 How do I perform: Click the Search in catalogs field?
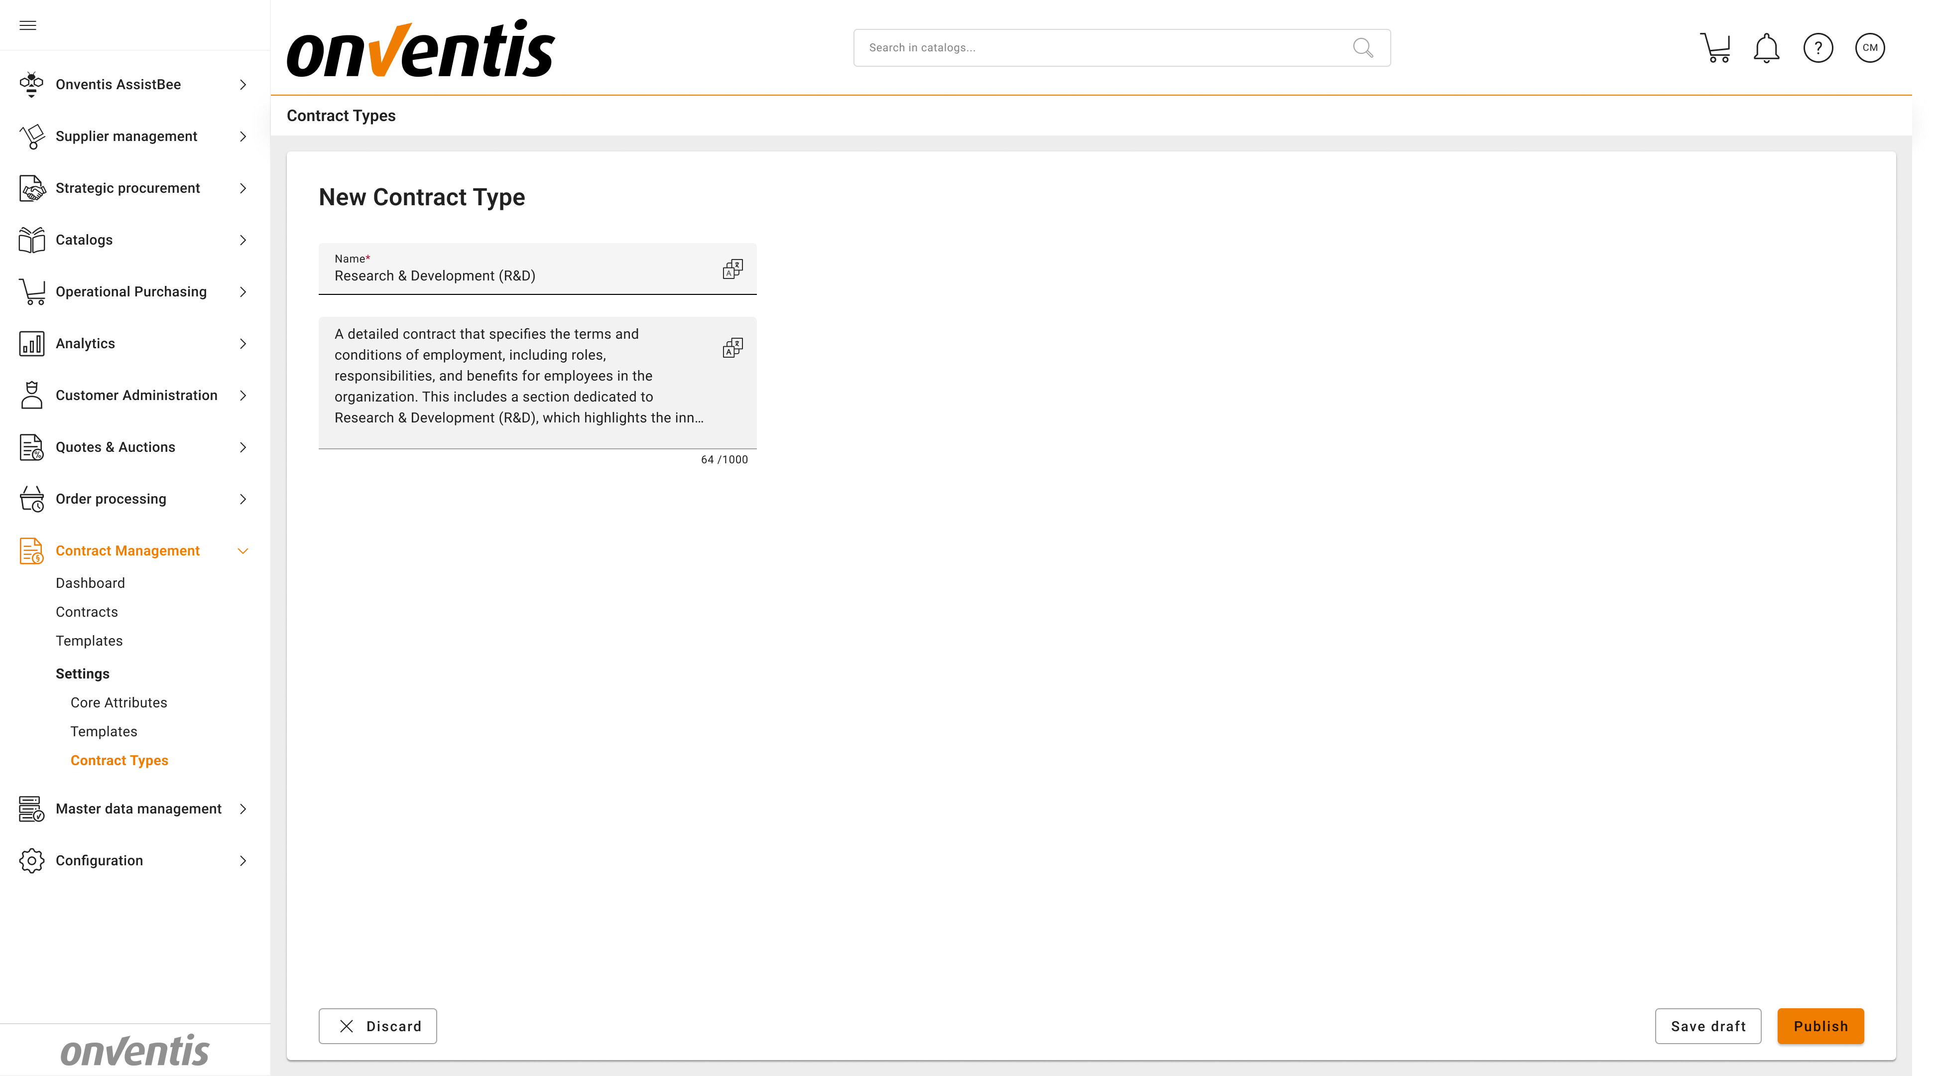[x=1097, y=48]
